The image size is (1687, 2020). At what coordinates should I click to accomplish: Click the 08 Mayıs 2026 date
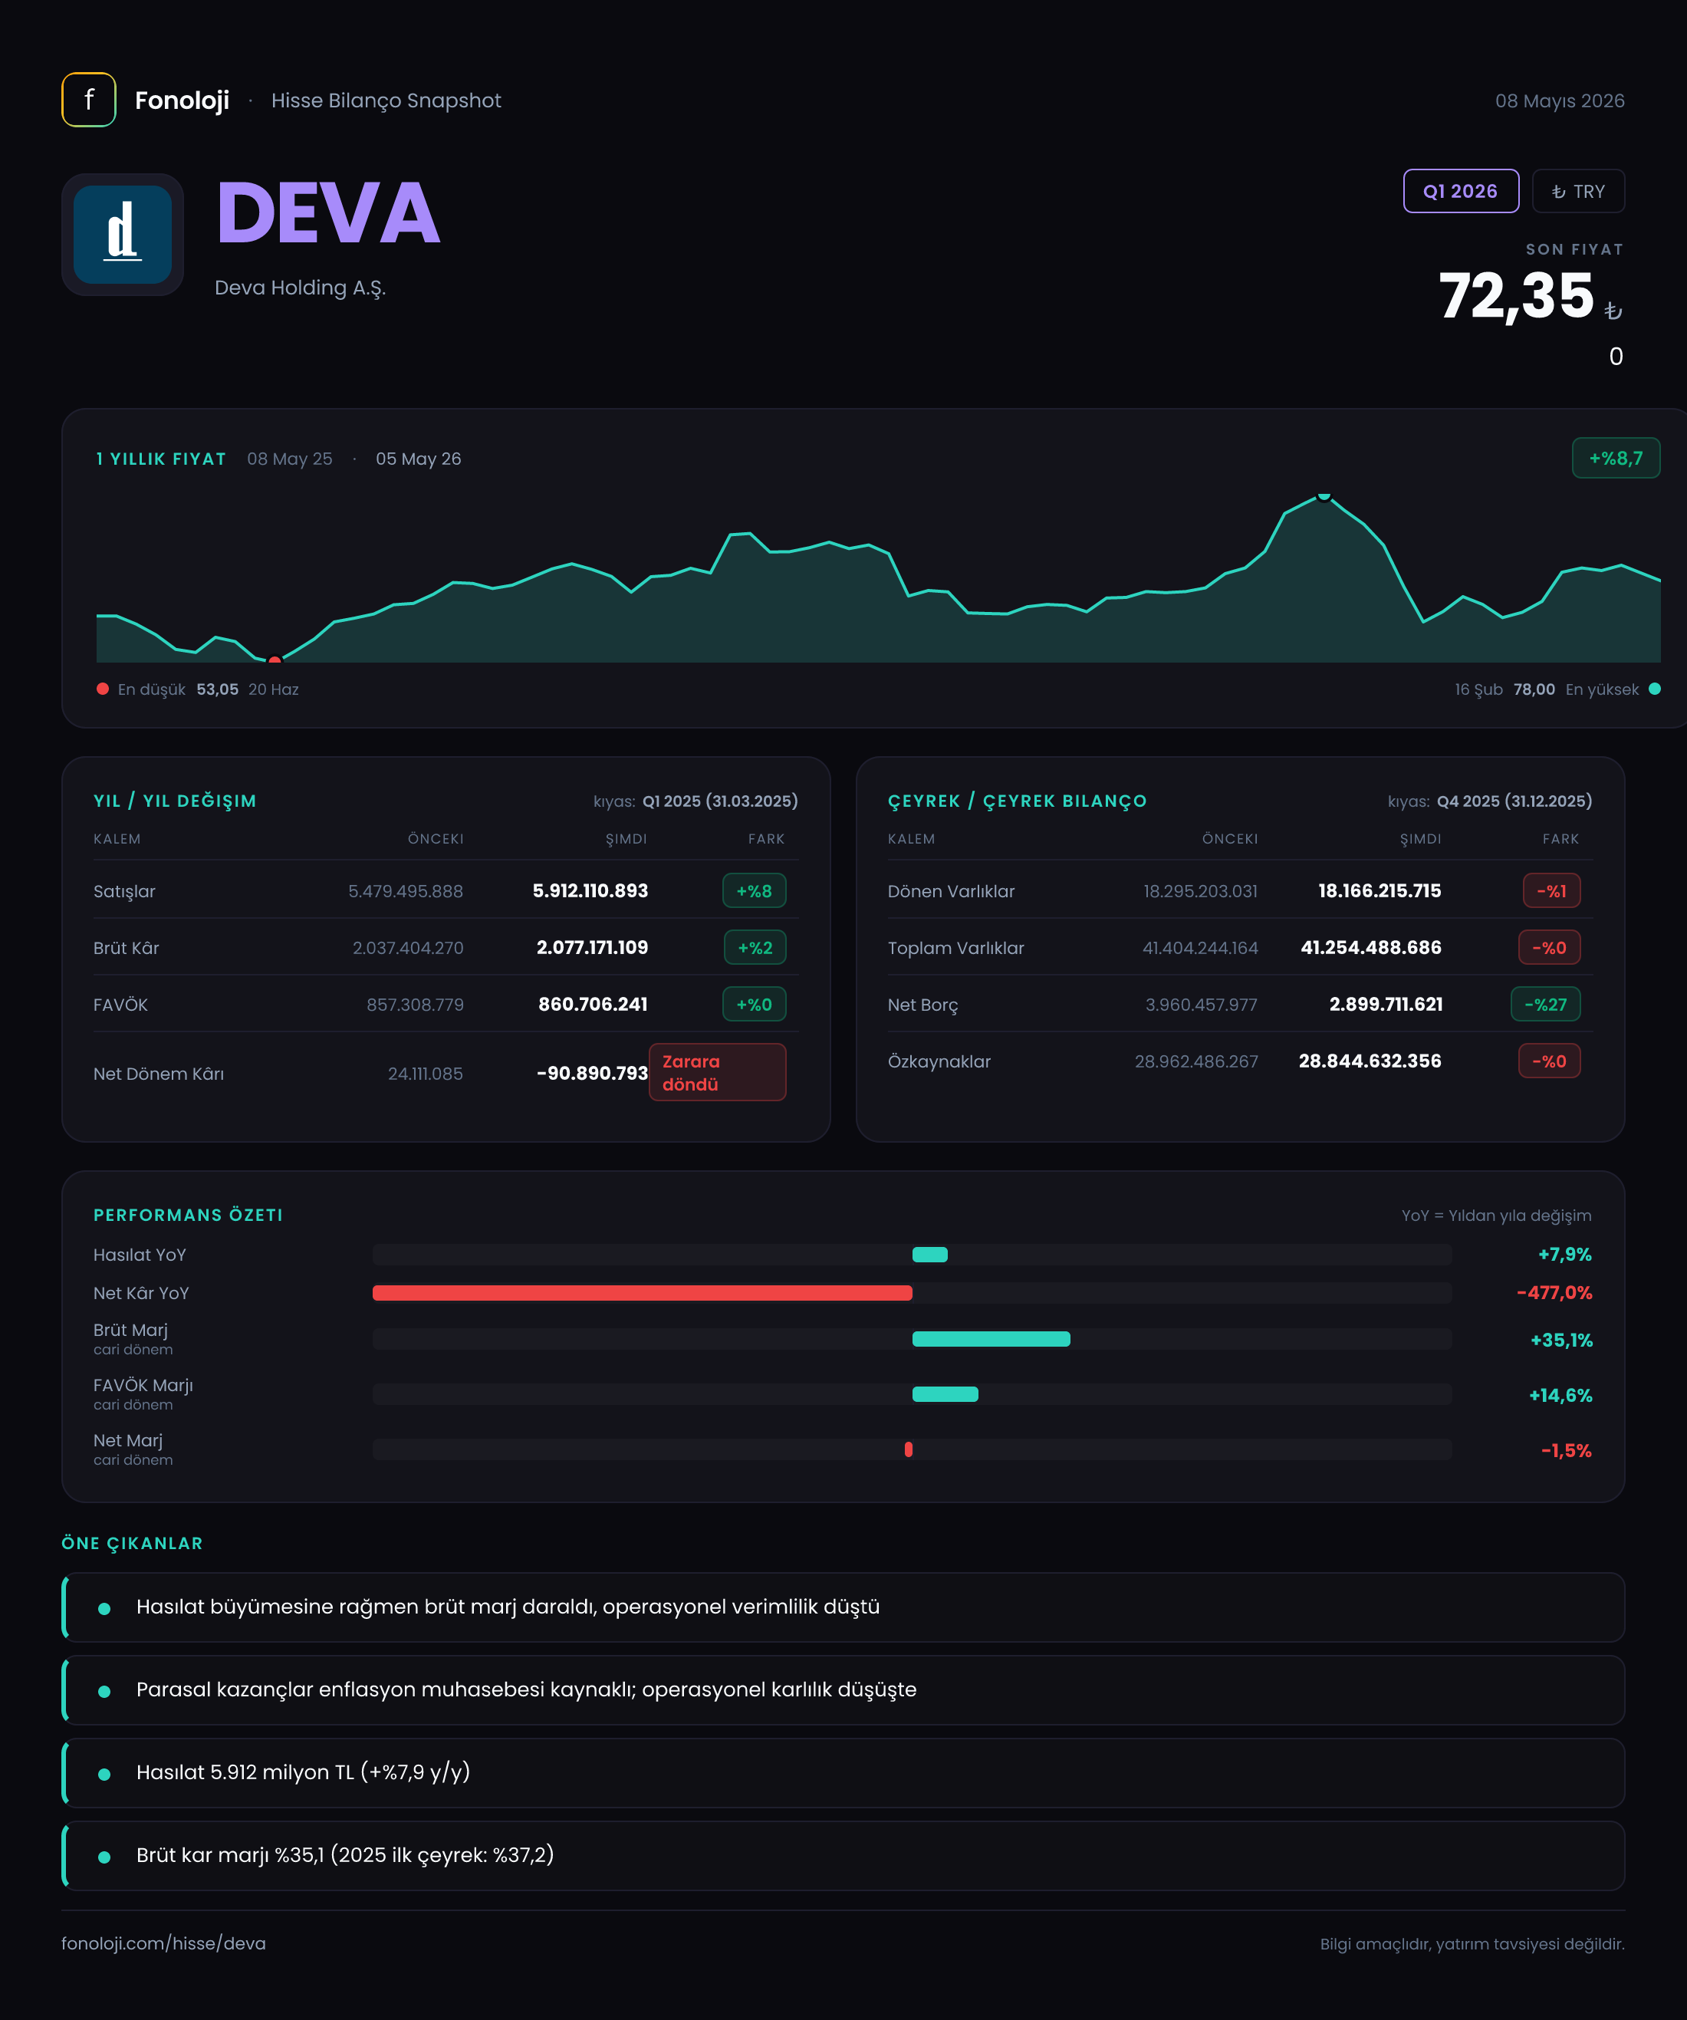(1559, 101)
